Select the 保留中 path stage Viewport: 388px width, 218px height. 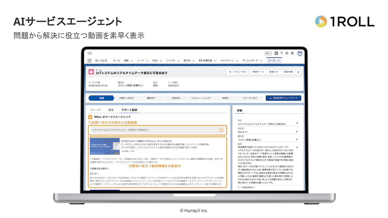click(225, 98)
